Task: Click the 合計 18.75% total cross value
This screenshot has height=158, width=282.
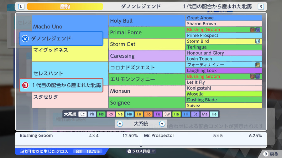Action: (88, 151)
